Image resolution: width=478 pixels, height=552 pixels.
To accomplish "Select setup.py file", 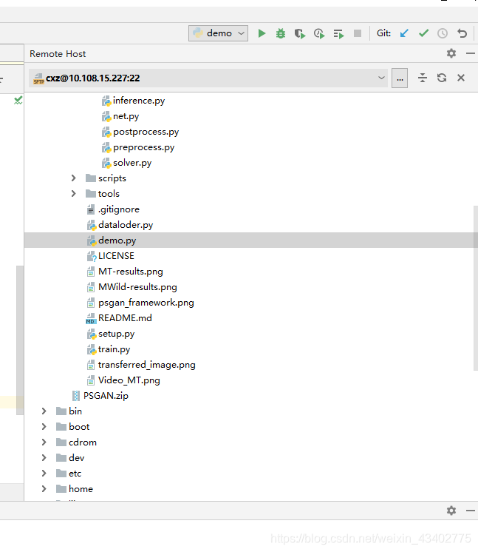I will coord(111,334).
